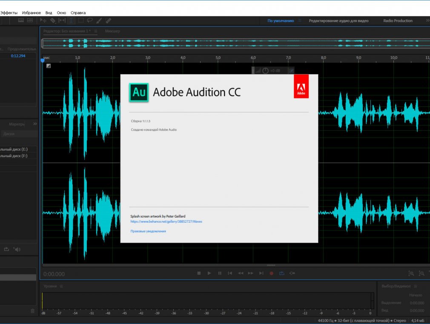Click the -18 dB mark on the level meter
This screenshot has width=430, height=324.
click(x=272, y=313)
